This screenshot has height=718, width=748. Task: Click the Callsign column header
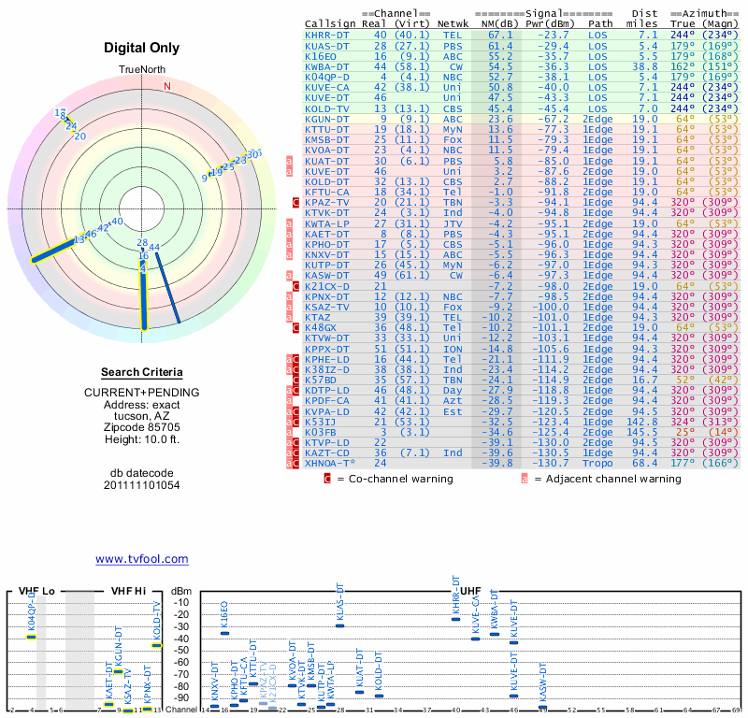(x=330, y=24)
